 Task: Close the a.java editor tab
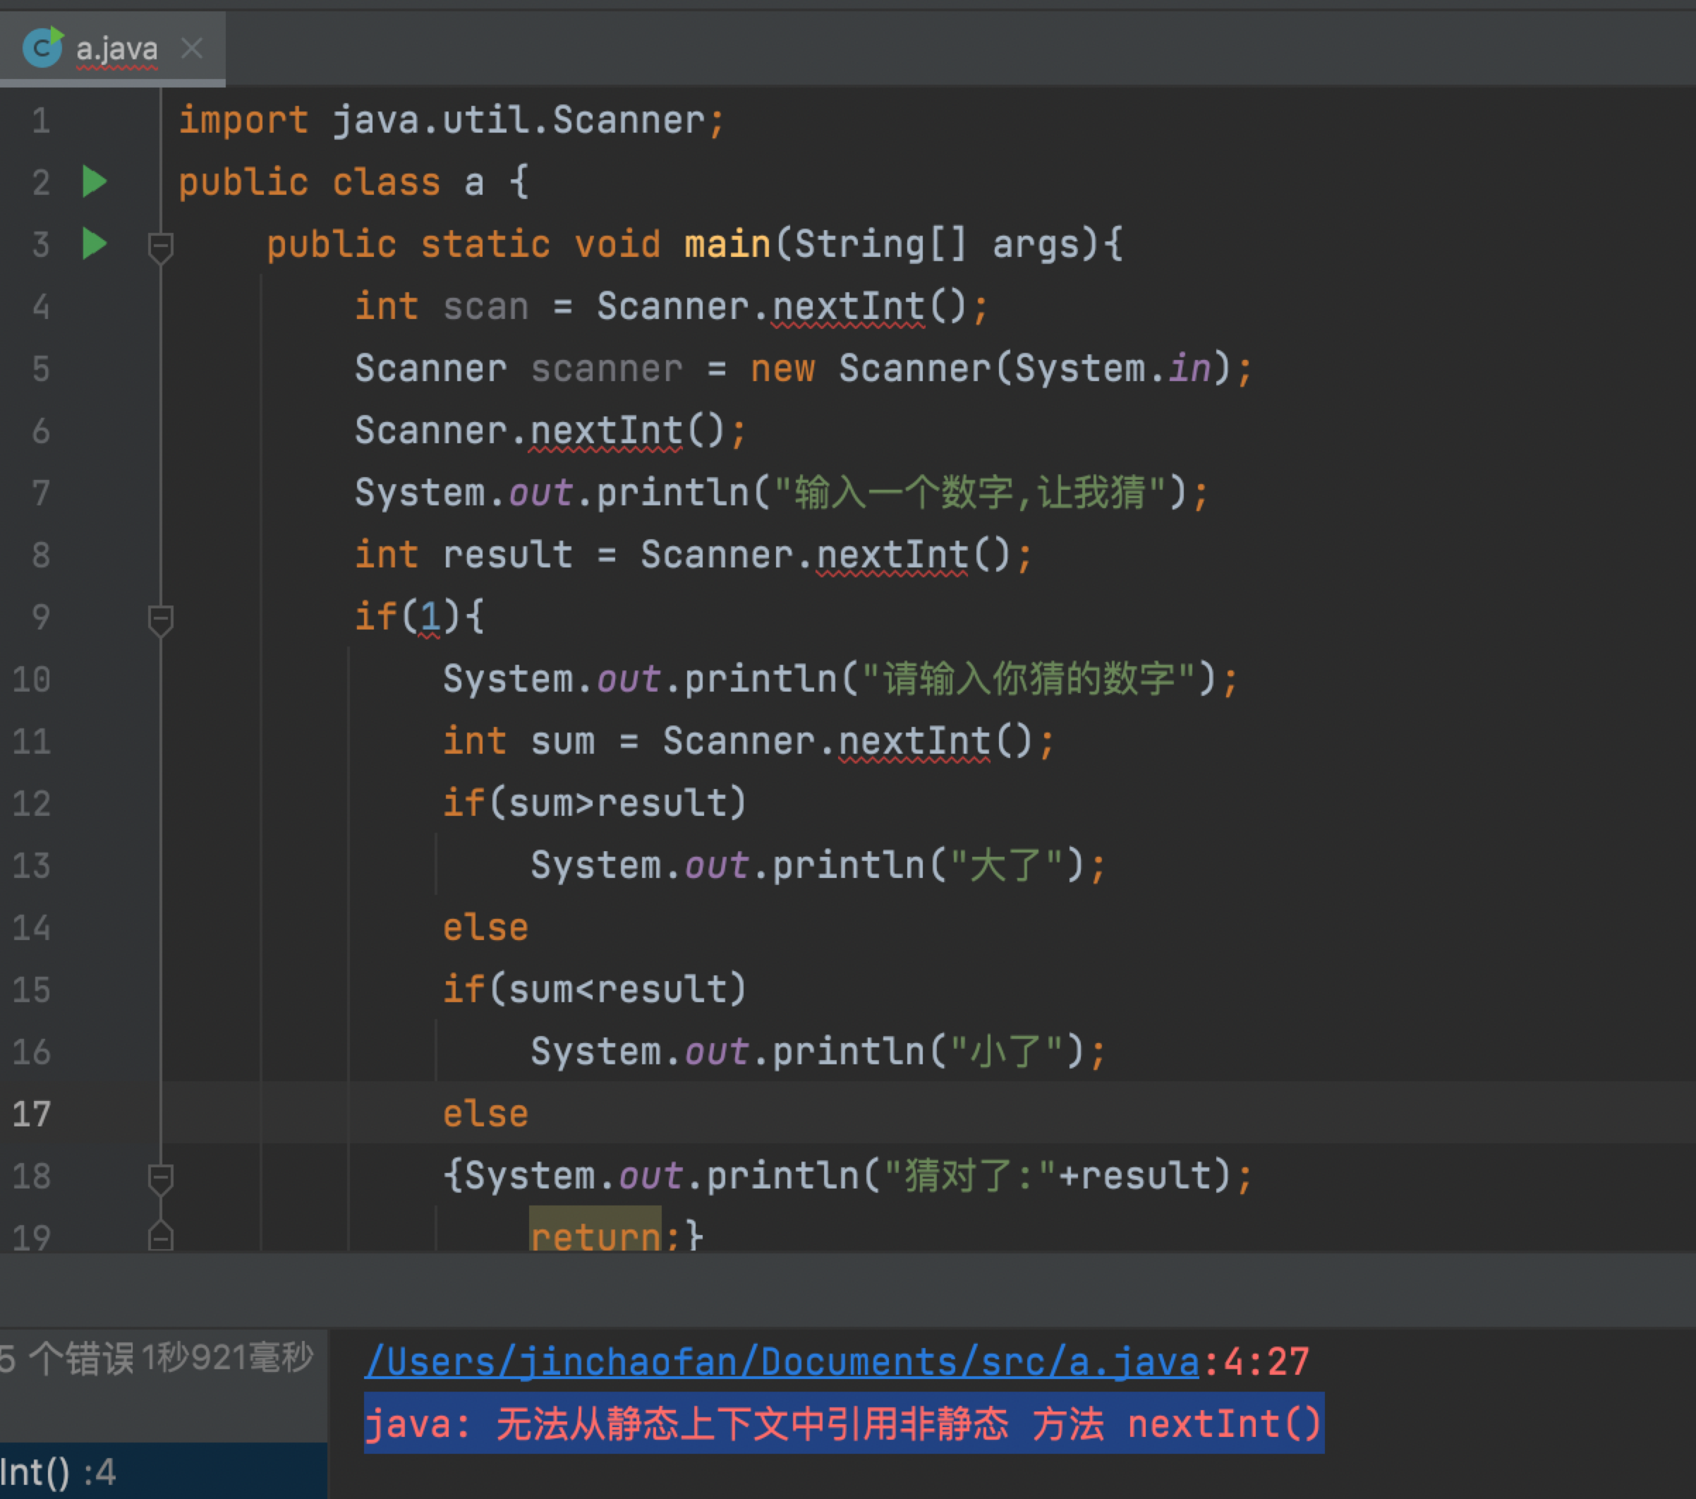pos(192,48)
